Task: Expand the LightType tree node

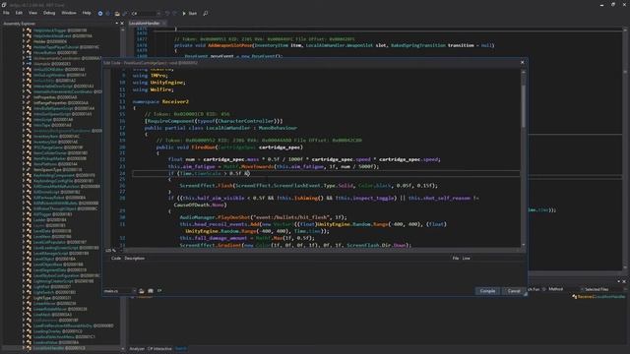Action: pyautogui.click(x=24, y=298)
